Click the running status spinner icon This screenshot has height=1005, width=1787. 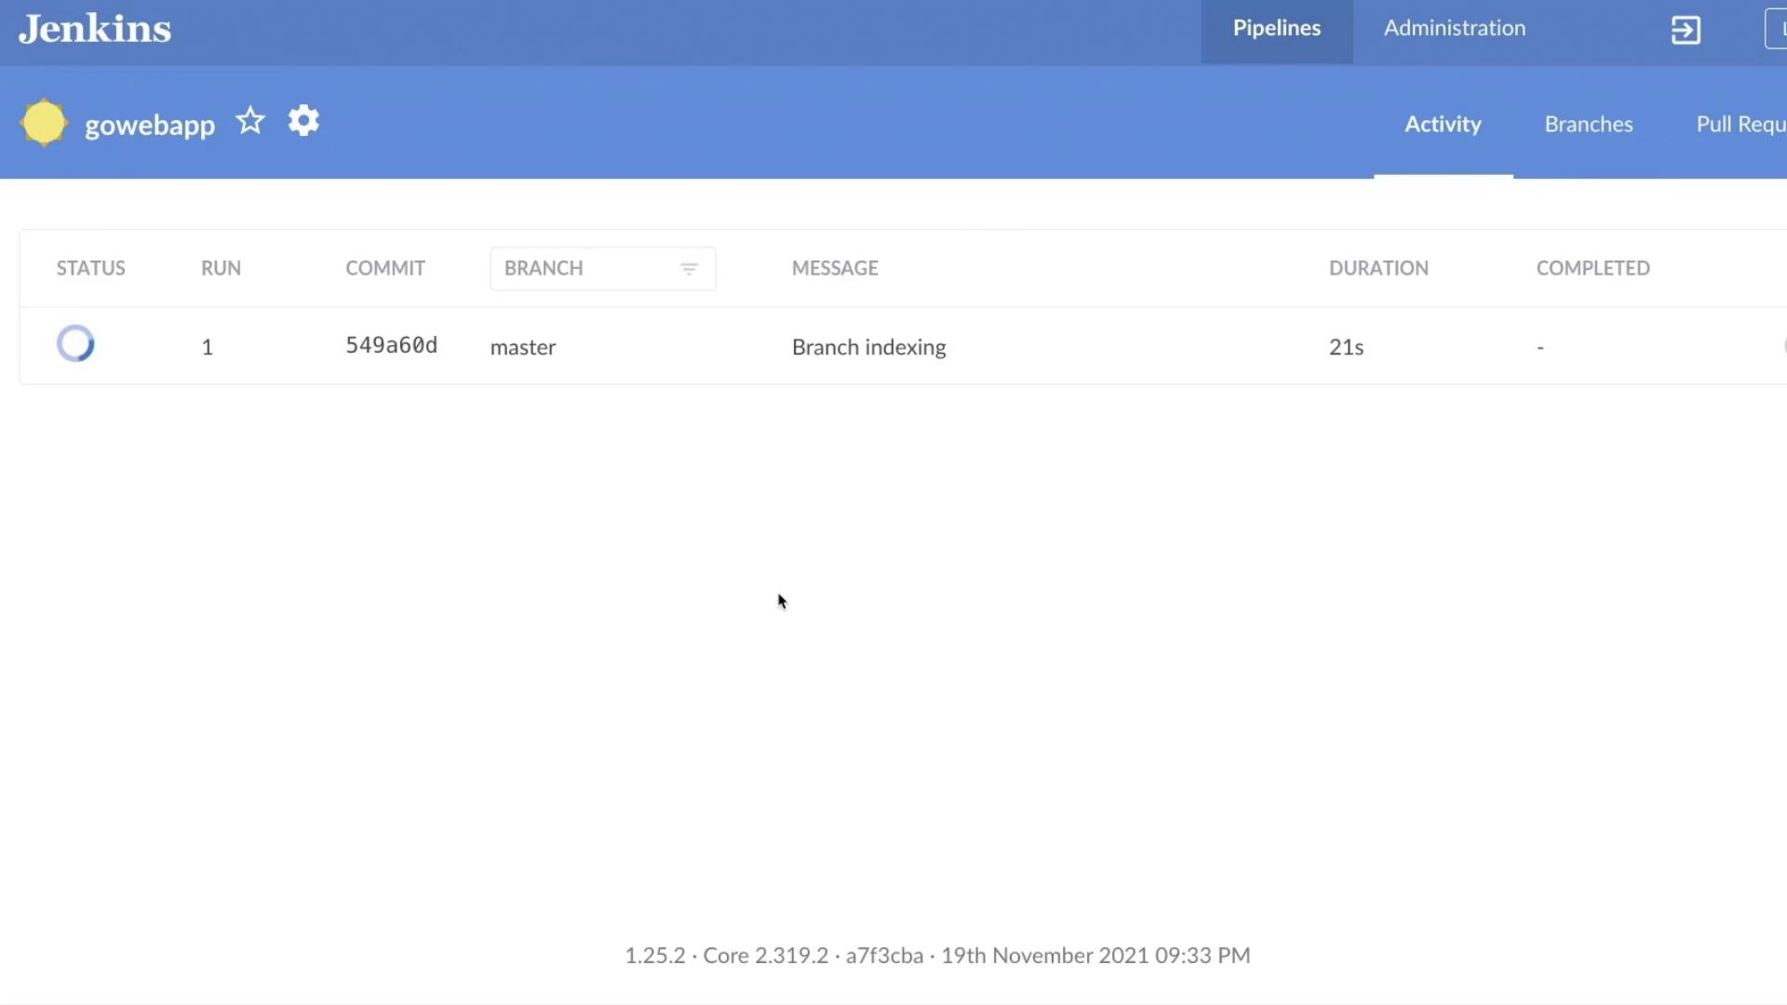click(x=75, y=344)
